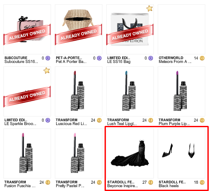This screenshot has width=210, height=191.
Task: Pick the Plum Purple lipgloss item
Action: tap(181, 91)
